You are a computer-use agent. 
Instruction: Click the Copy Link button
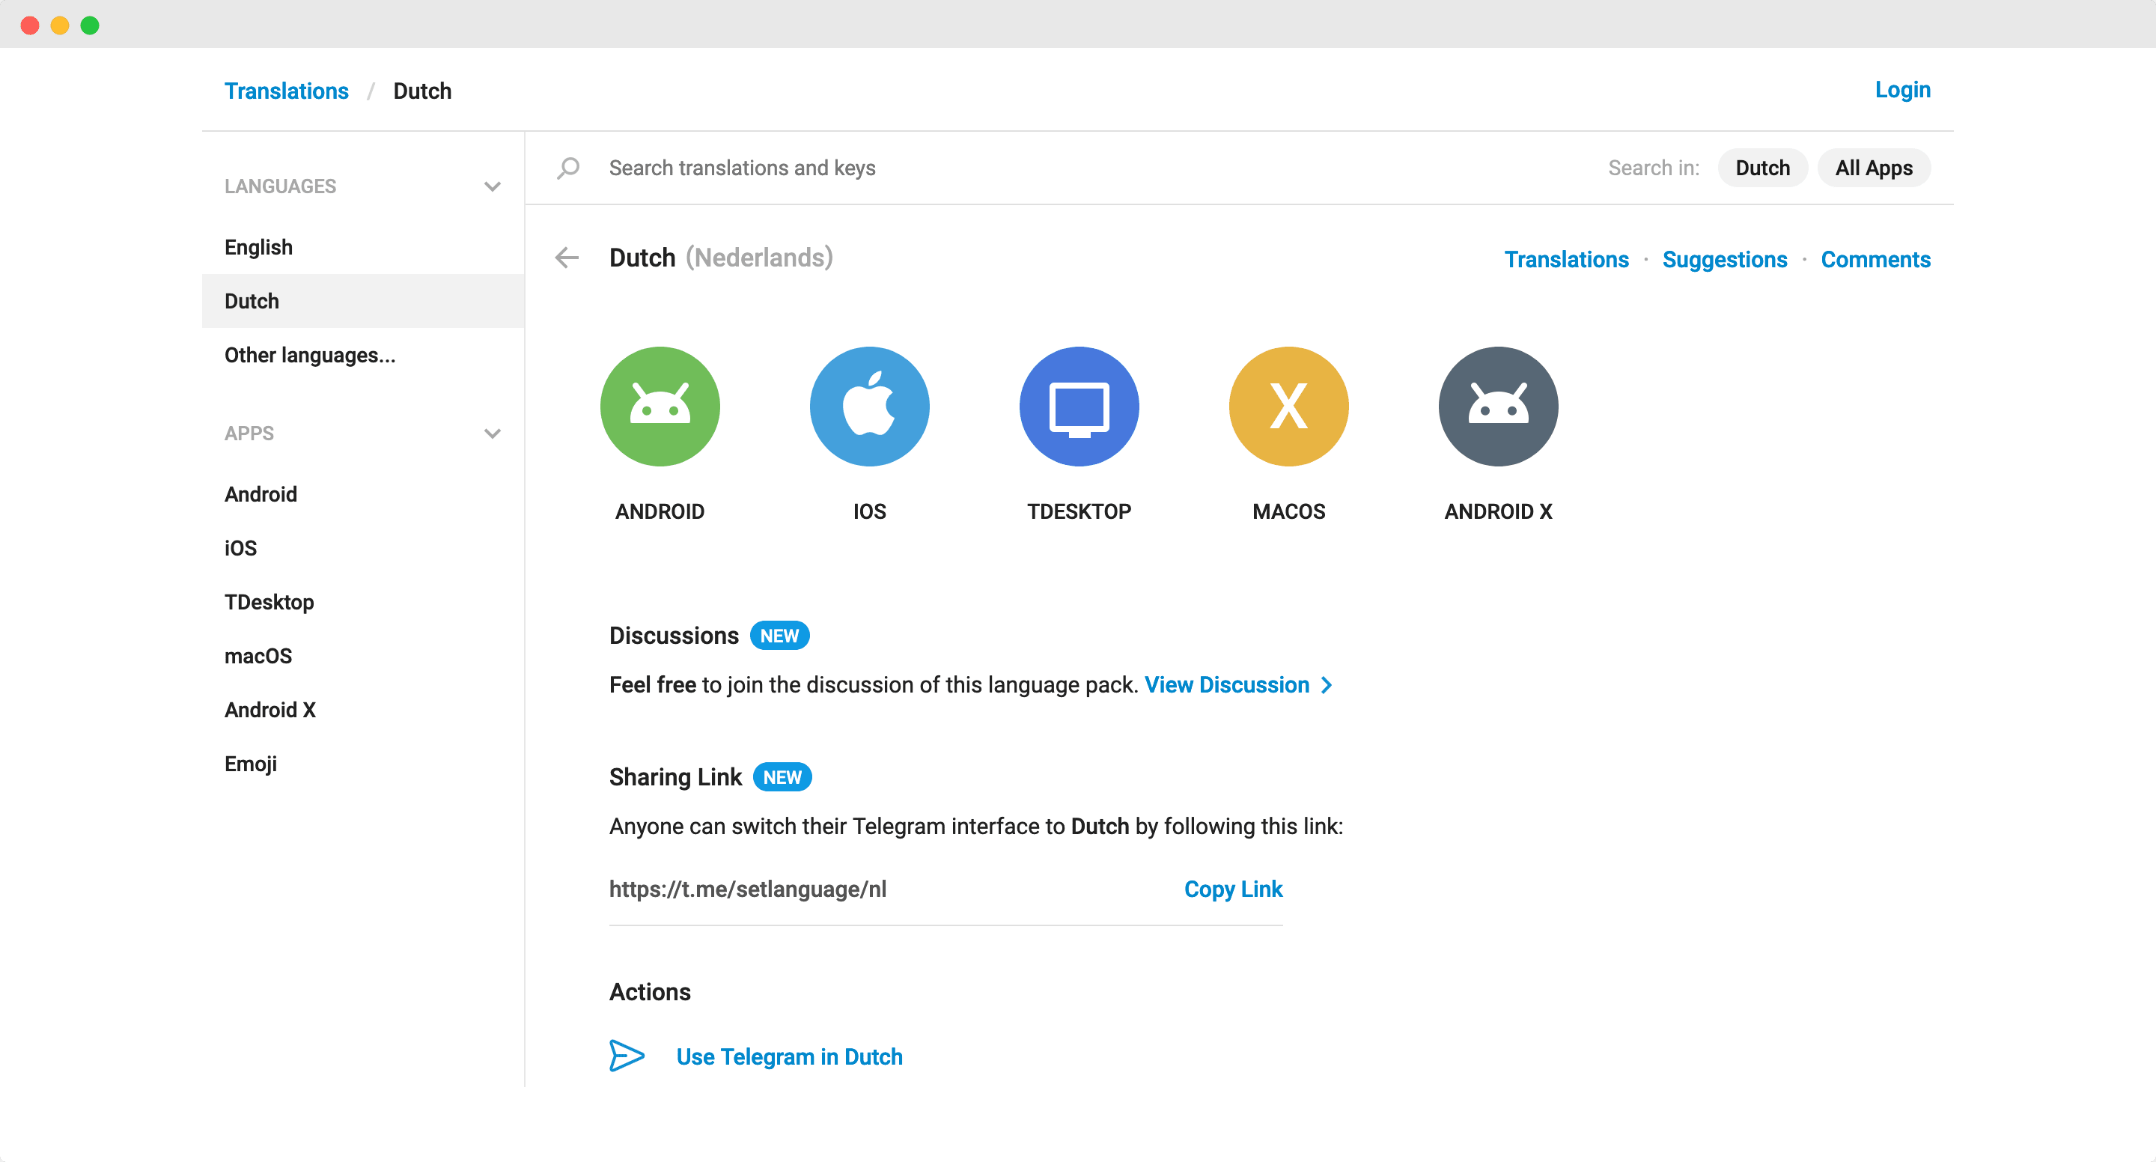point(1233,889)
